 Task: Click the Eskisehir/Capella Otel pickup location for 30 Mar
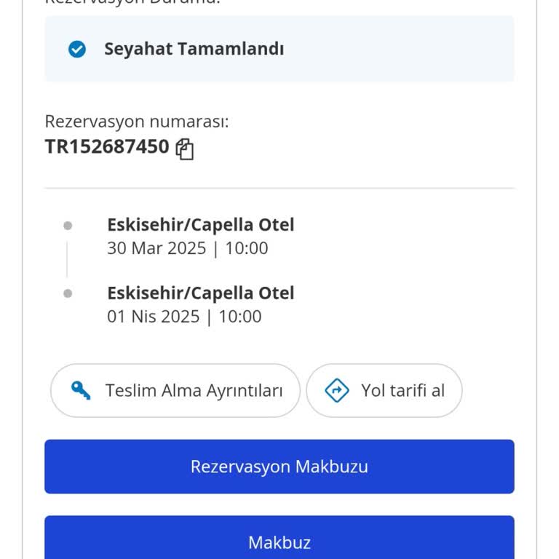pyautogui.click(x=201, y=225)
